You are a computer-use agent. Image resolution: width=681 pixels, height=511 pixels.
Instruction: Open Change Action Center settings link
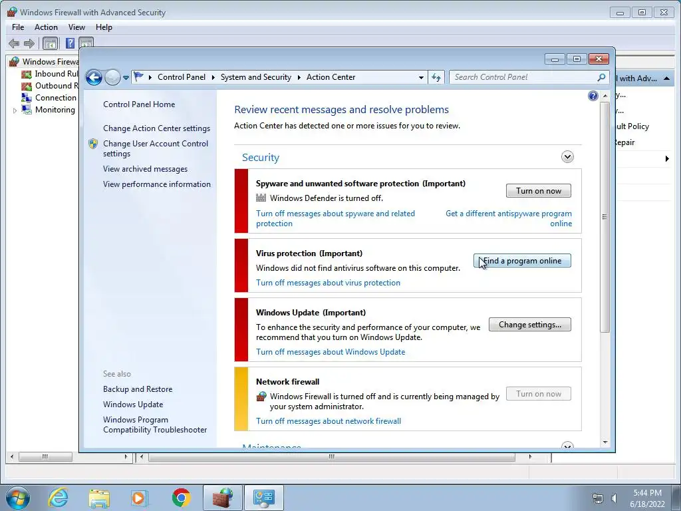coord(156,128)
